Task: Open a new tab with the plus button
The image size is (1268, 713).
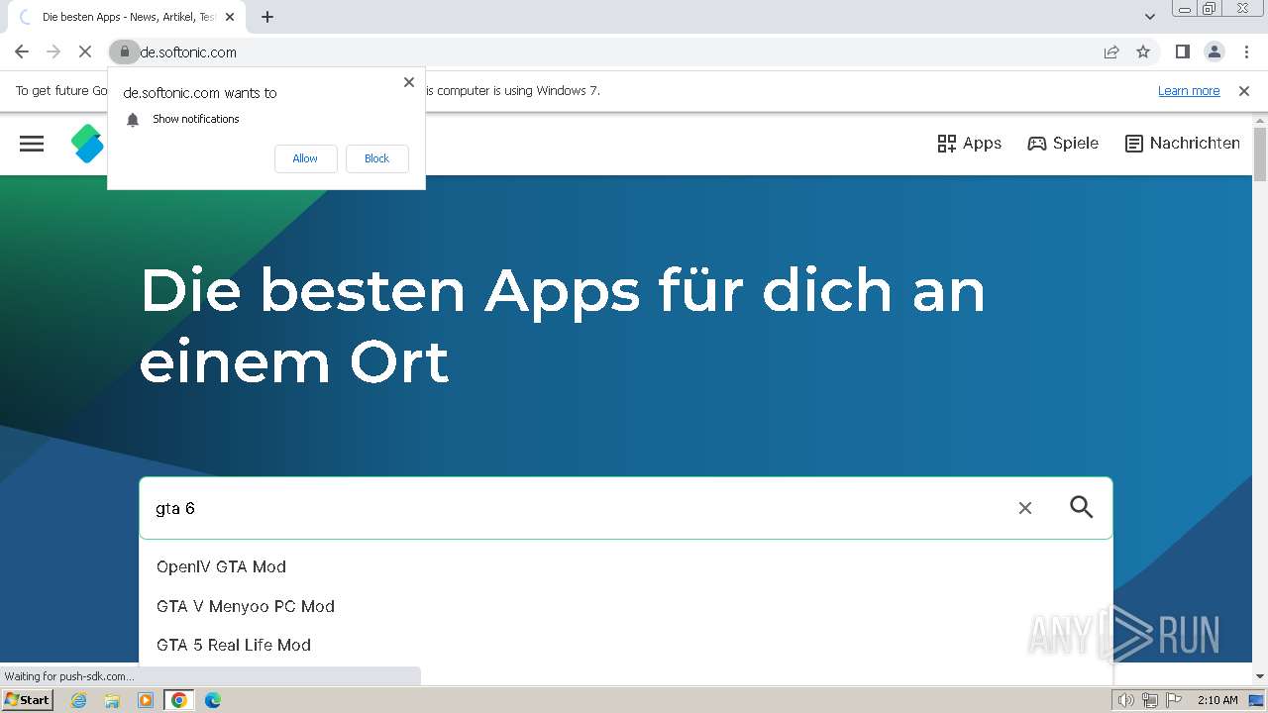Action: click(267, 17)
